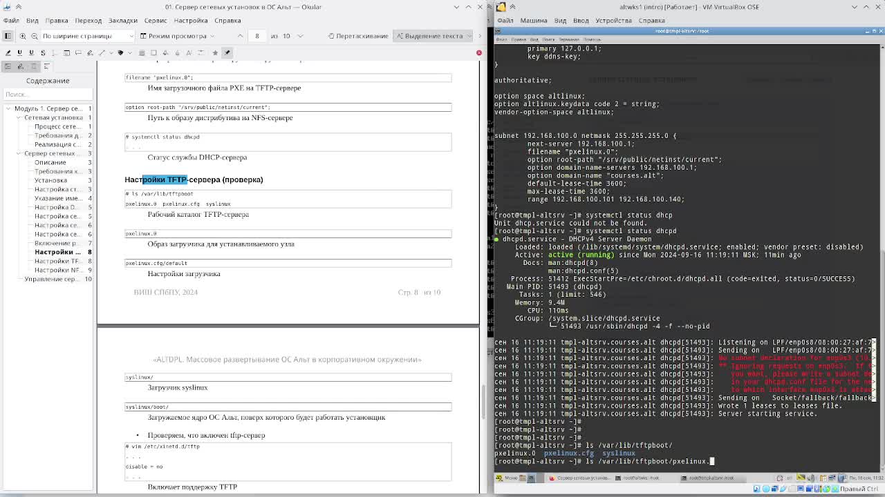Select the rectangle shape annotation option
This screenshot has width=885, height=497.
point(153,52)
